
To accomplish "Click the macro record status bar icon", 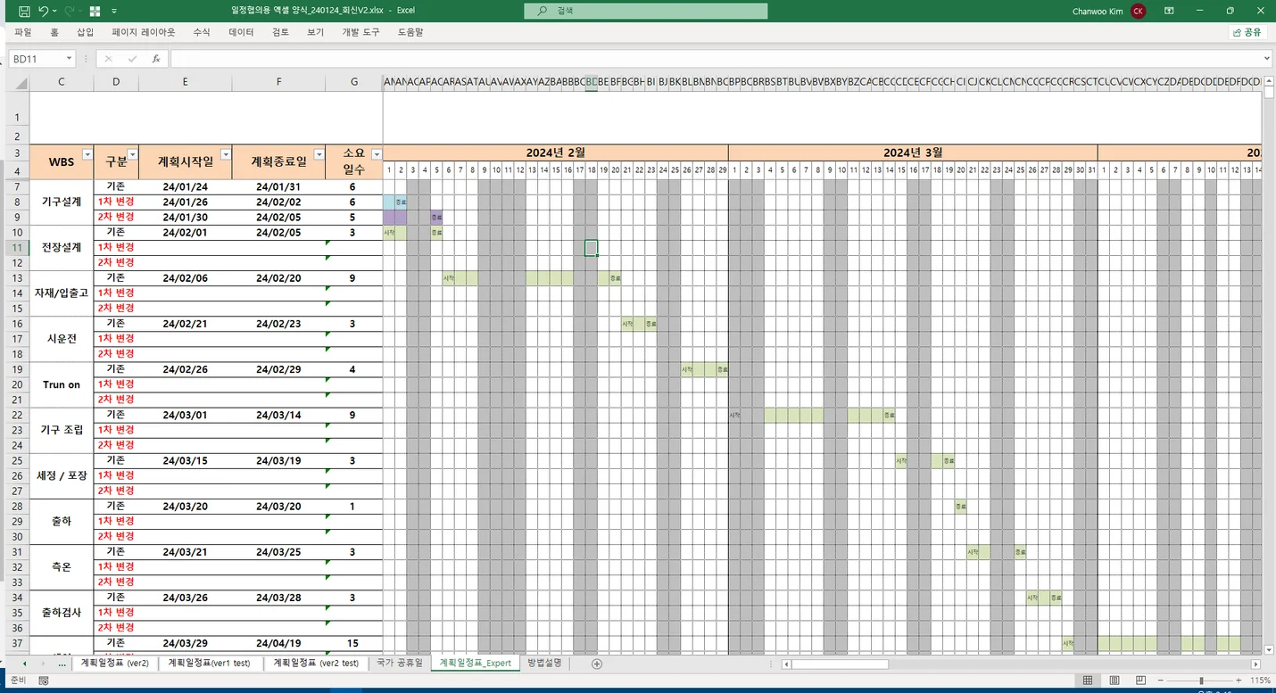I will [x=43, y=681].
